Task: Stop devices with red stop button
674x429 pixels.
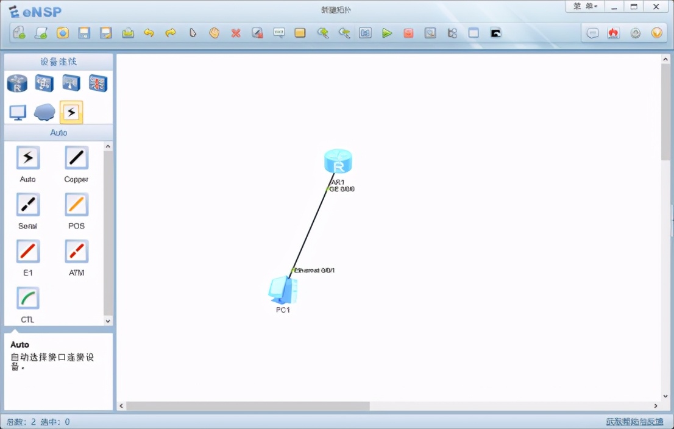Action: click(x=408, y=33)
